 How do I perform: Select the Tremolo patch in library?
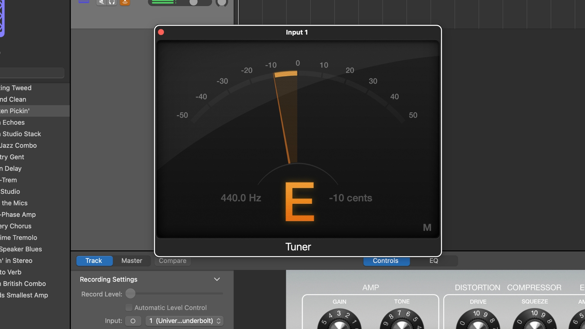[x=35, y=238]
